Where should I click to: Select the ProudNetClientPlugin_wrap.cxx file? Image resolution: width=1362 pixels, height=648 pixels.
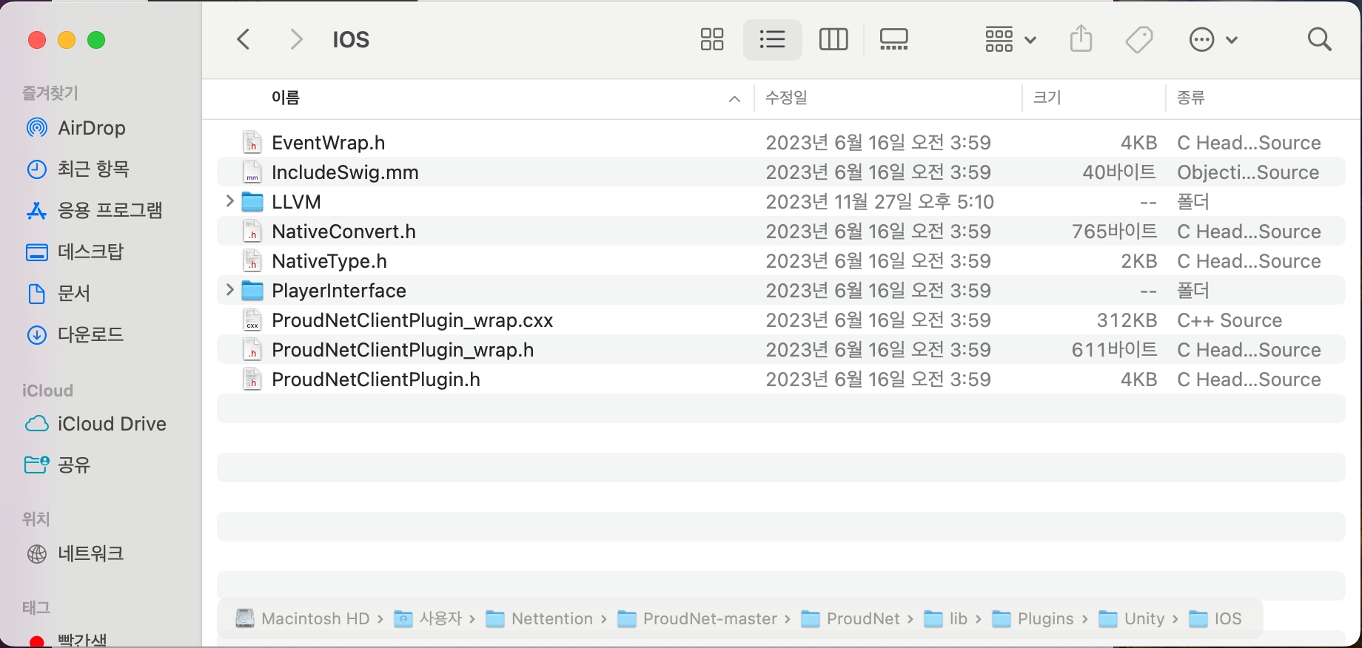coord(412,320)
